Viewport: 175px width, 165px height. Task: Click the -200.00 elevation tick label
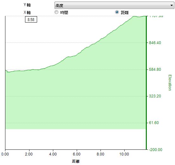coord(156,150)
